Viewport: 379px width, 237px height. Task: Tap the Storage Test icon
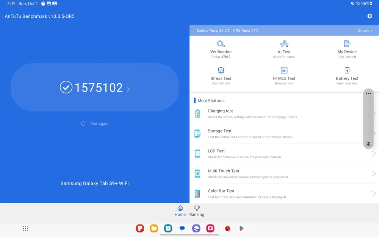197,134
